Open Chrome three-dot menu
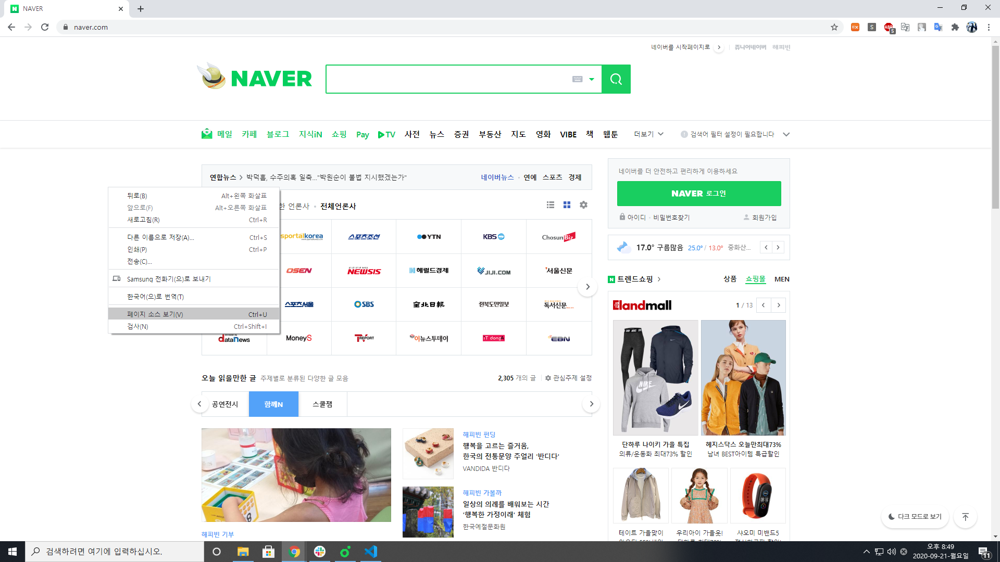The image size is (1000, 562). pos(989,27)
